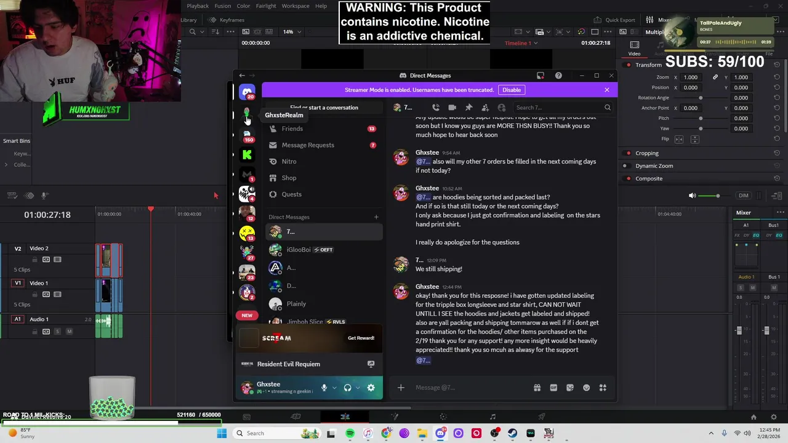Viewport: 788px width, 443px height.
Task: Open the Fusion menu
Action: [x=223, y=6]
